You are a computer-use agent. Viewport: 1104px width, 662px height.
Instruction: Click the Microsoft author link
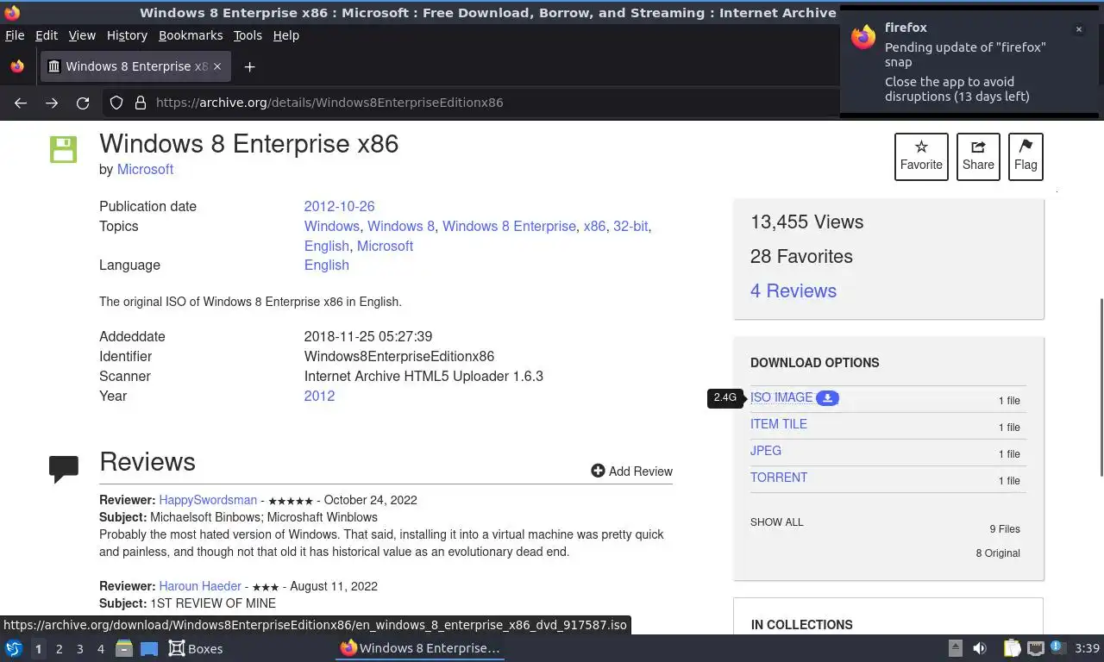pyautogui.click(x=145, y=169)
